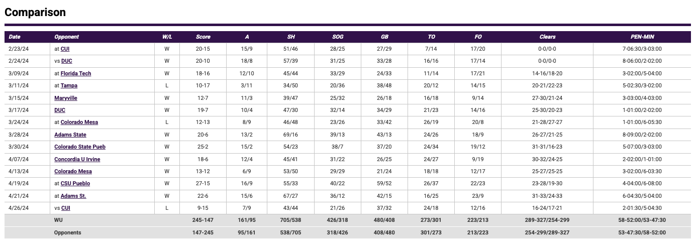This screenshot has height=248, width=699.
Task: Follow the Adams St. link
Action: [x=73, y=196]
